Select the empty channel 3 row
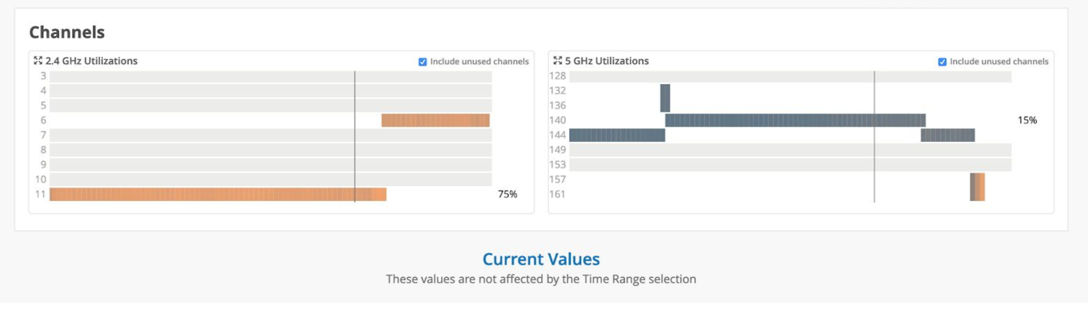The image size is (1088, 309). 270,76
